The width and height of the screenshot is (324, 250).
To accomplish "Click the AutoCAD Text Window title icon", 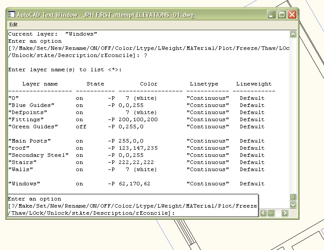I will (x=12, y=15).
